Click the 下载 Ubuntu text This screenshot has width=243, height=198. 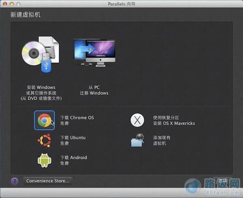[x=73, y=140]
